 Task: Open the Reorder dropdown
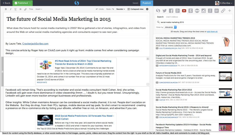pos(121,9)
